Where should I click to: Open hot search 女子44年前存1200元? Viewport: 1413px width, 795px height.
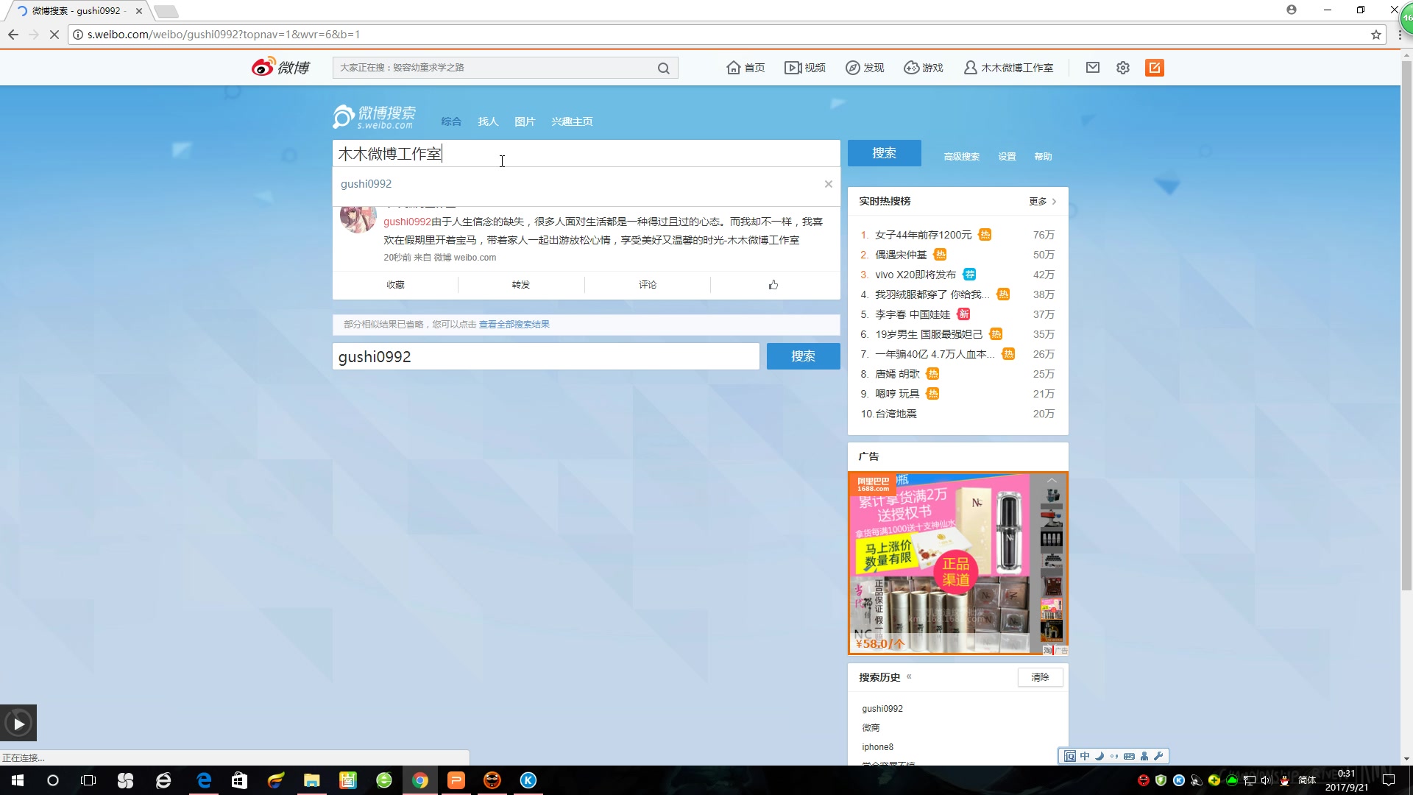pyautogui.click(x=923, y=235)
